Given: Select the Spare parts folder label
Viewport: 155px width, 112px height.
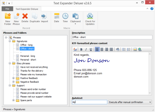Looking at the screenshot, I should tap(26, 100).
